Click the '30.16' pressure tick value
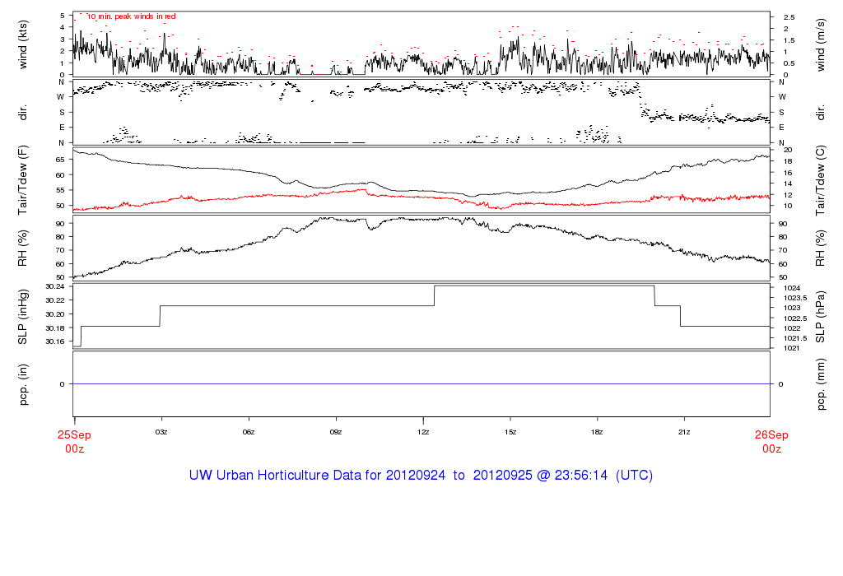 [55, 341]
